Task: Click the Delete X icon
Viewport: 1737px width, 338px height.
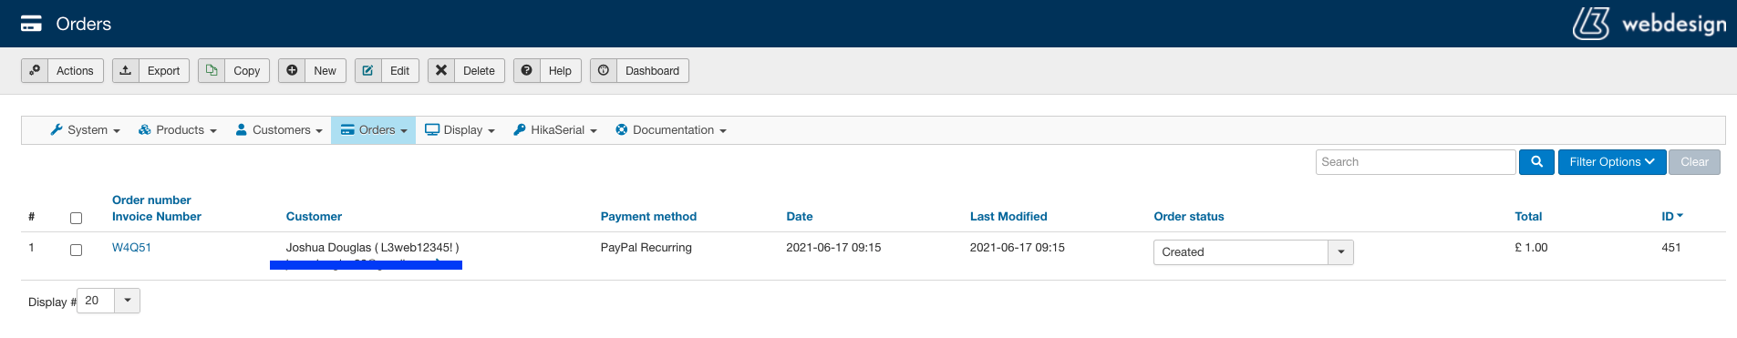Action: [441, 70]
